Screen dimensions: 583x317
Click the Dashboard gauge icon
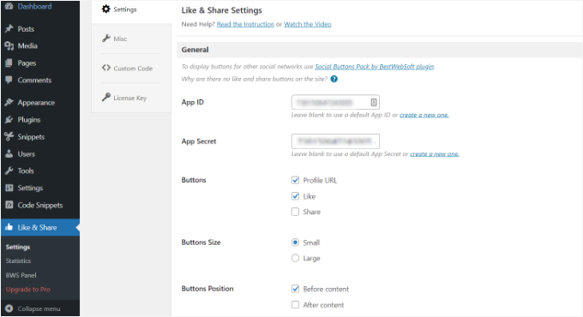point(9,6)
